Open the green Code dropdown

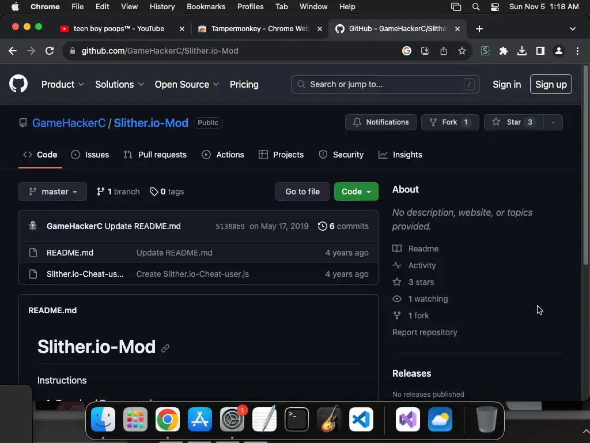356,192
